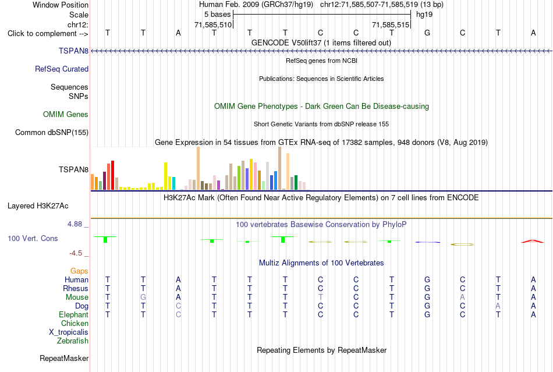Screen dimensions: 553x372
Task: Click the blue PhyloP conservation mark
Action: tap(427, 242)
